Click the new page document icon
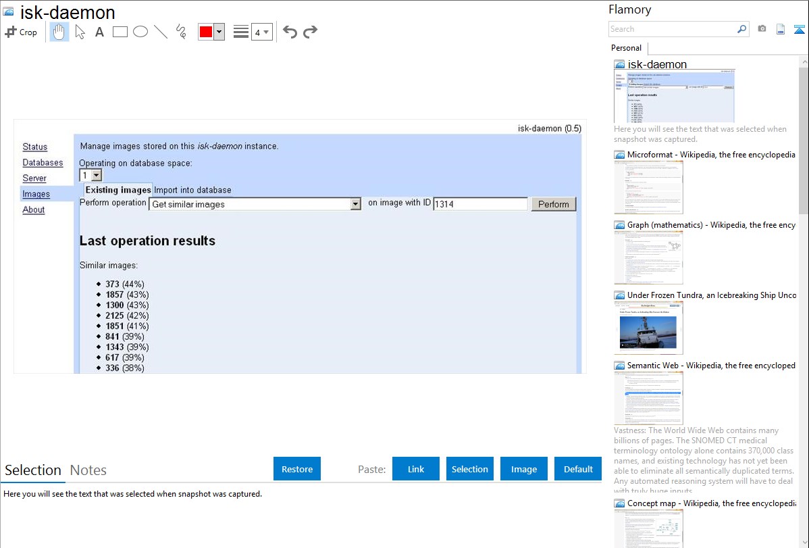This screenshot has height=548, width=809. (781, 29)
